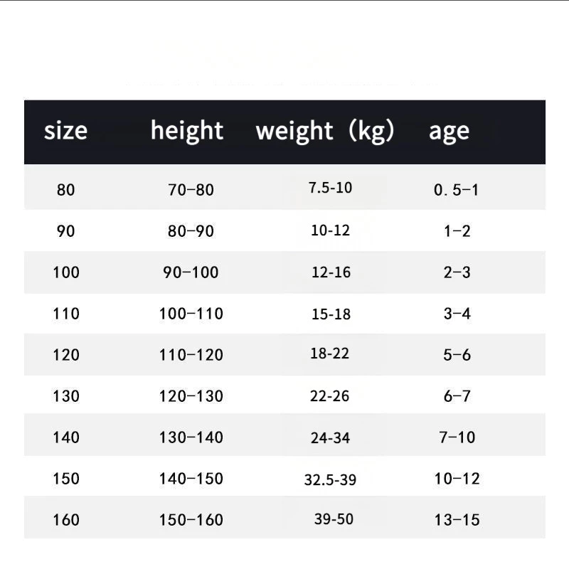Select size 80 cell
Image resolution: width=569 pixels, height=569 pixels.
(x=65, y=190)
